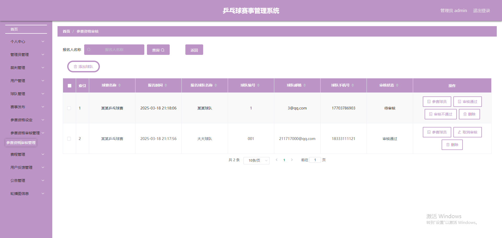Sort by 球队手机号 column arrows
This screenshot has height=238, width=502.
click(x=353, y=85)
